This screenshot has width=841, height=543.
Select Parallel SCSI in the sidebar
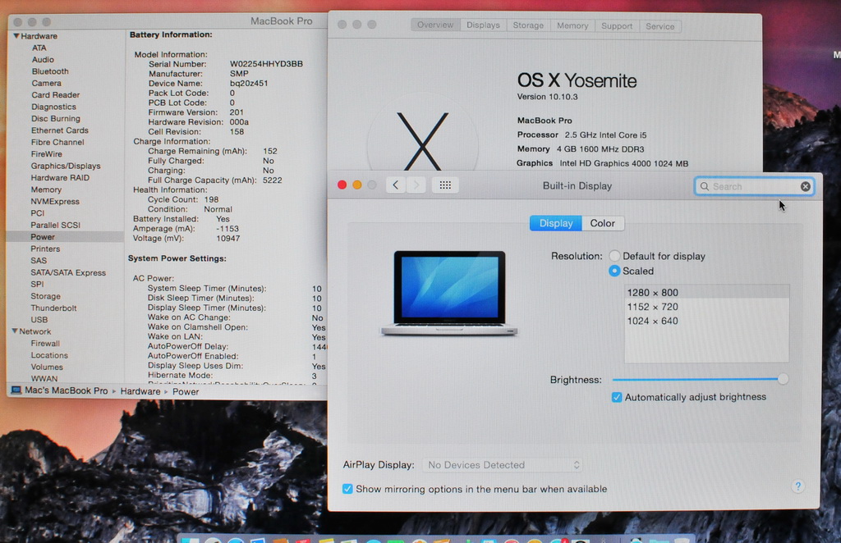click(x=55, y=225)
